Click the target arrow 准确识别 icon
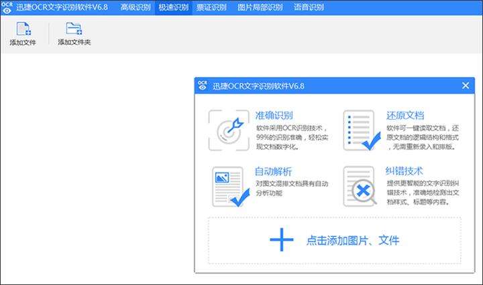483x285 pixels. point(229,130)
